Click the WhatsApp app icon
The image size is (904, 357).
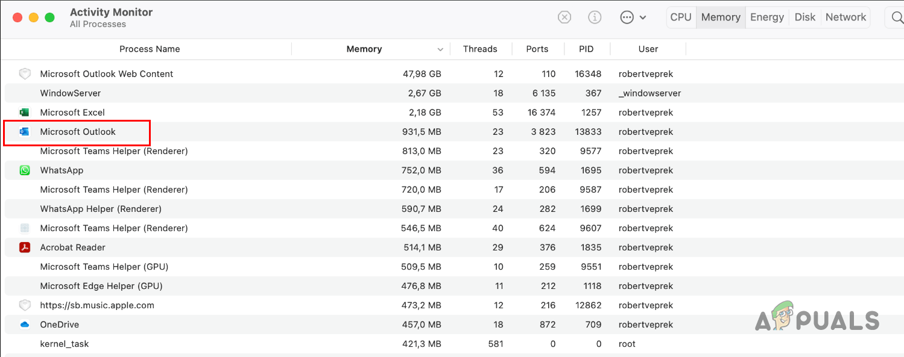tap(25, 170)
